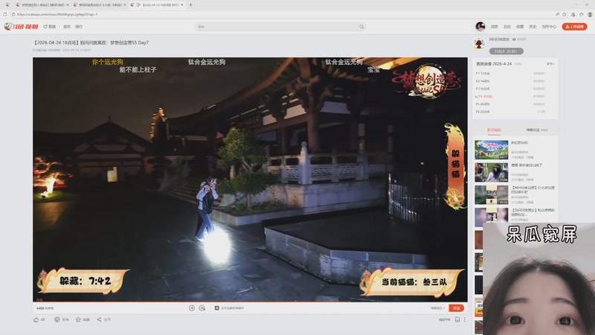Screen dimensions: 595x335
Task: Click the browser favorites star icon
Action: [565, 14]
